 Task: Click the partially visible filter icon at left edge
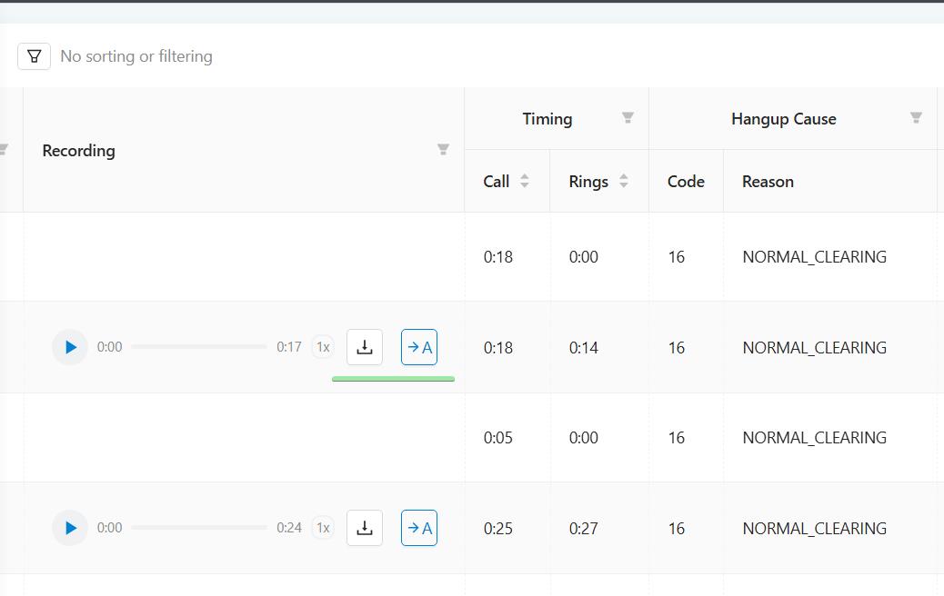pos(4,150)
